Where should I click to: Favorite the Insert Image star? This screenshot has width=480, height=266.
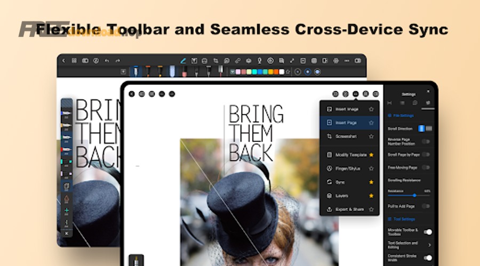(x=371, y=109)
